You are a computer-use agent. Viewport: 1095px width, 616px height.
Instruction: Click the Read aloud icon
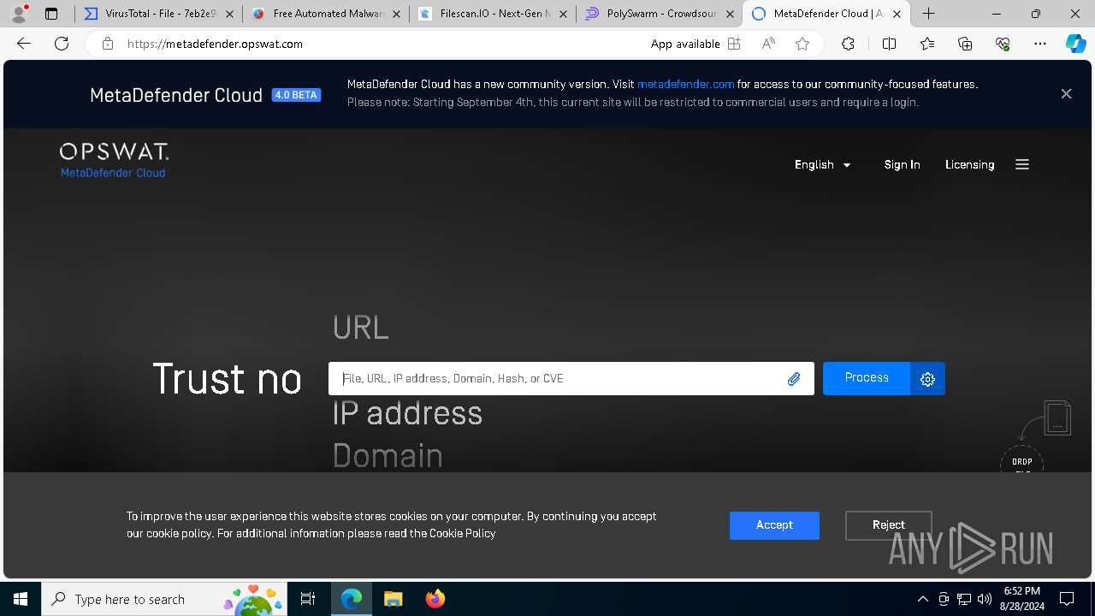768,44
